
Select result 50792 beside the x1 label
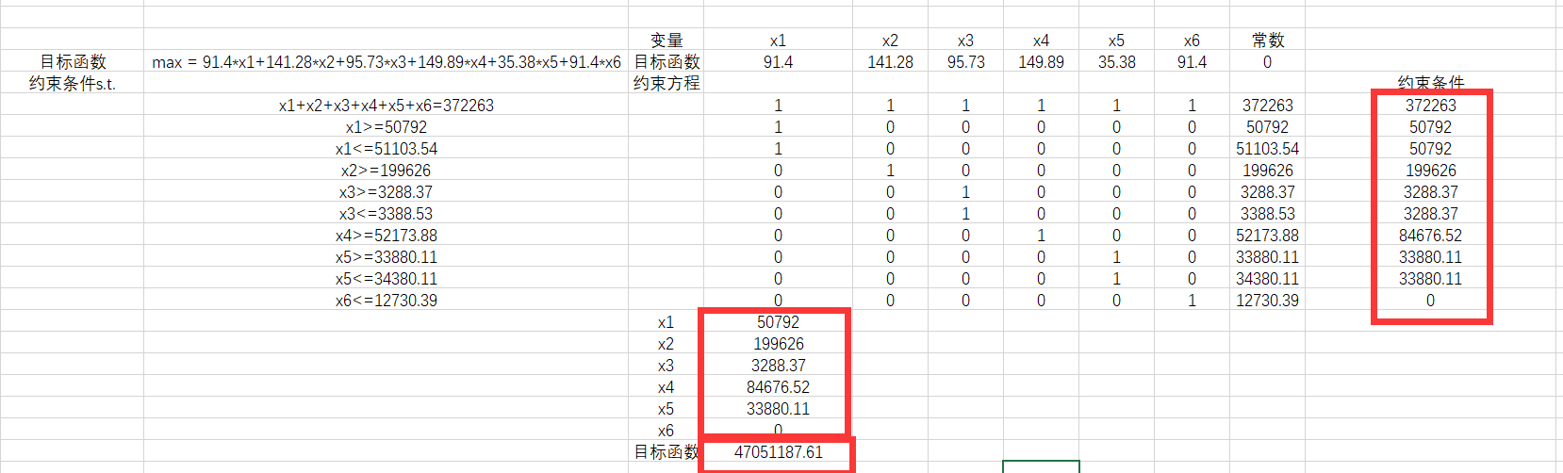coord(779,322)
